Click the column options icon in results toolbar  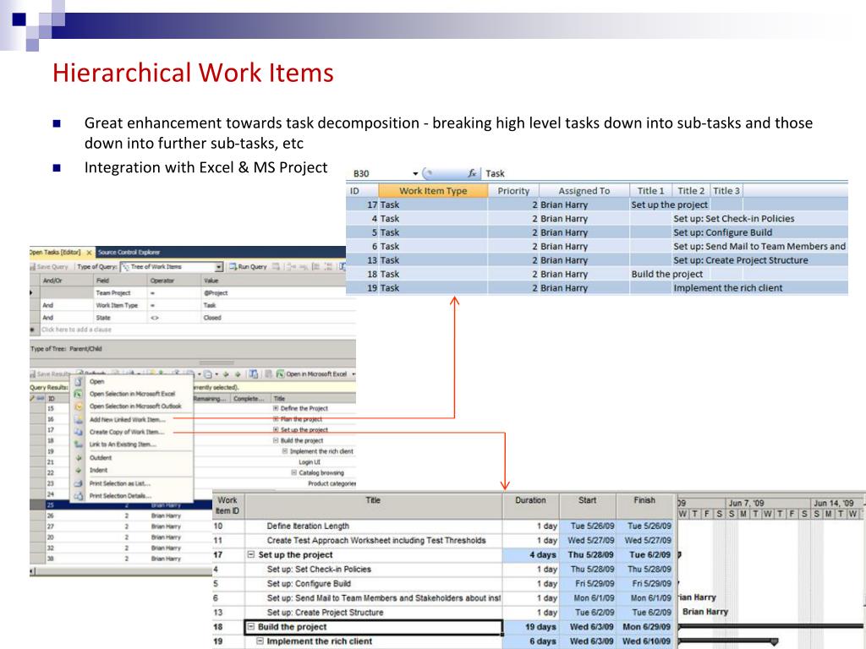point(253,374)
